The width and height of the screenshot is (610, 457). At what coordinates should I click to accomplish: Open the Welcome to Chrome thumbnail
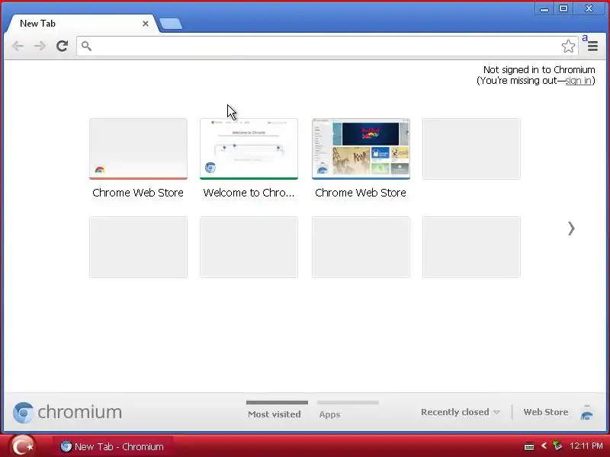249,149
